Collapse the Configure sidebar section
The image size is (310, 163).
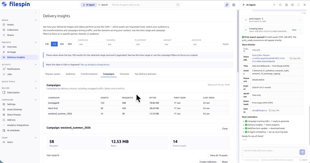[x=36, y=100]
